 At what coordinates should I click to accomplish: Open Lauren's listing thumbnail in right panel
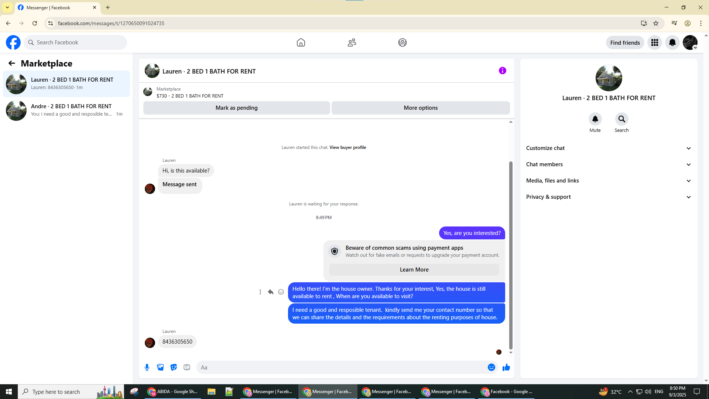tap(609, 78)
